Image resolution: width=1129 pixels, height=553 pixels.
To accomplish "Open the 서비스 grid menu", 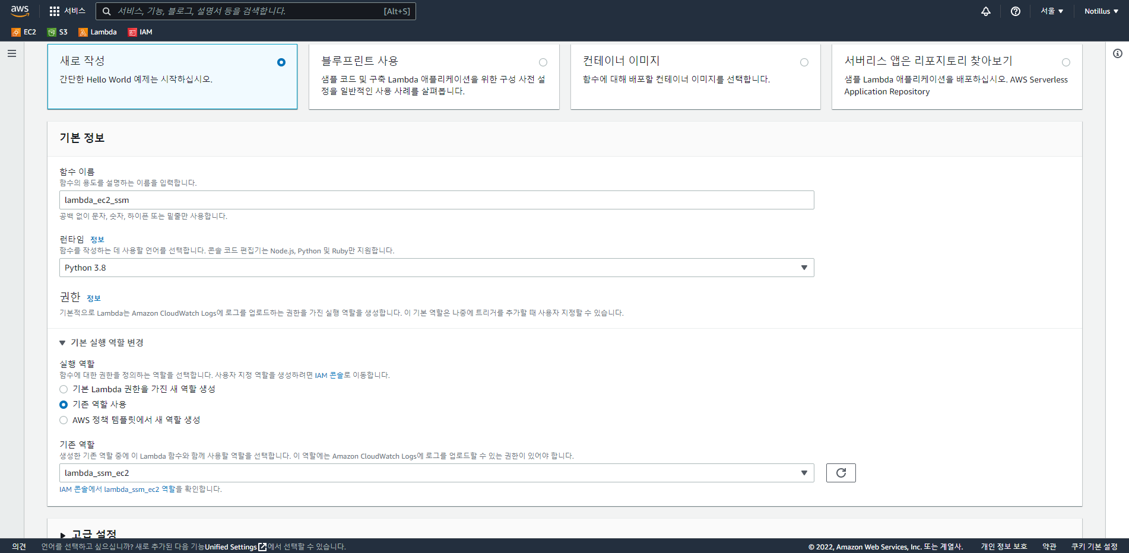I will pos(67,11).
